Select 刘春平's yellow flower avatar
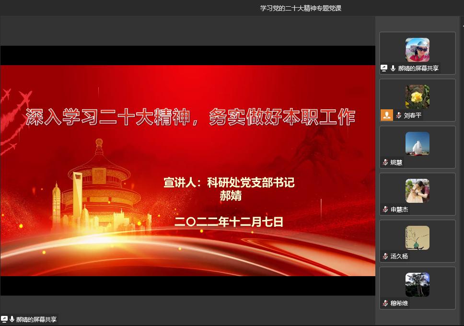Image resolution: width=464 pixels, height=326 pixels. (417, 97)
